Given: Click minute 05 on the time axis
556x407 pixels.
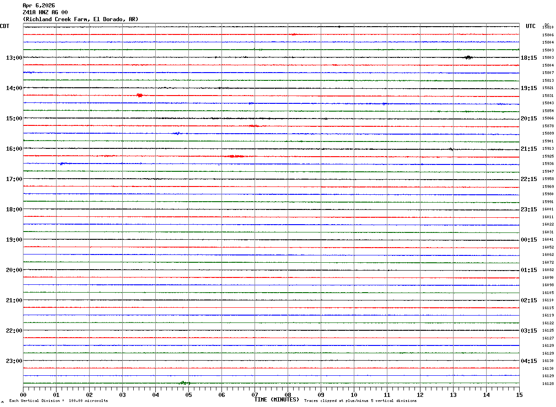Looking at the screenshot, I should 188,395.
